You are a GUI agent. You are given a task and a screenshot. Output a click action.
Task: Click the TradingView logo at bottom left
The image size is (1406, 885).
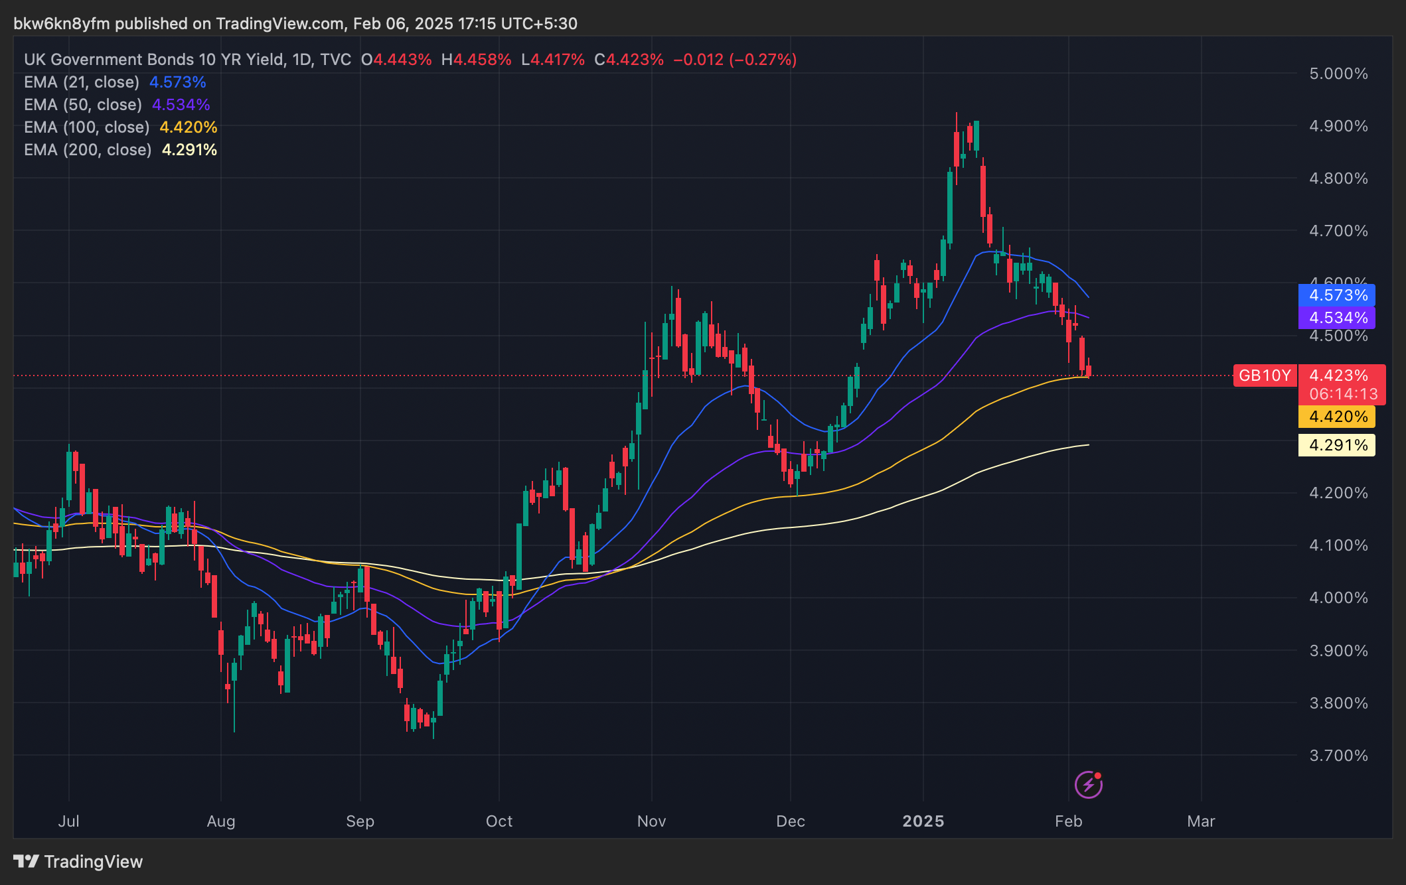[x=78, y=861]
